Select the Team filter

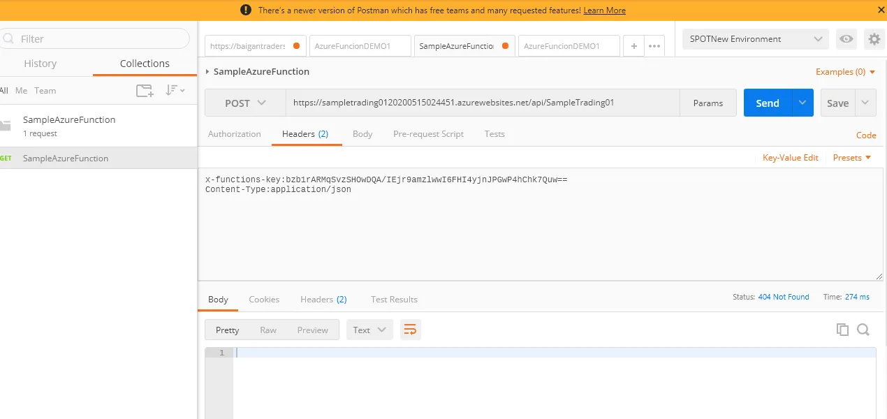[45, 91]
